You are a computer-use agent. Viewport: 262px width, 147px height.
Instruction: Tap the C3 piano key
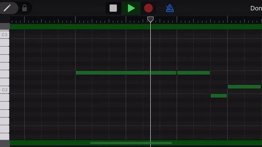5,34
